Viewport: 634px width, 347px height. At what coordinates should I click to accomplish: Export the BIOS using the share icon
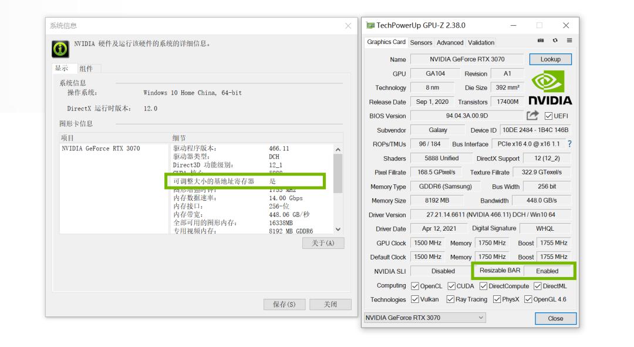point(532,116)
